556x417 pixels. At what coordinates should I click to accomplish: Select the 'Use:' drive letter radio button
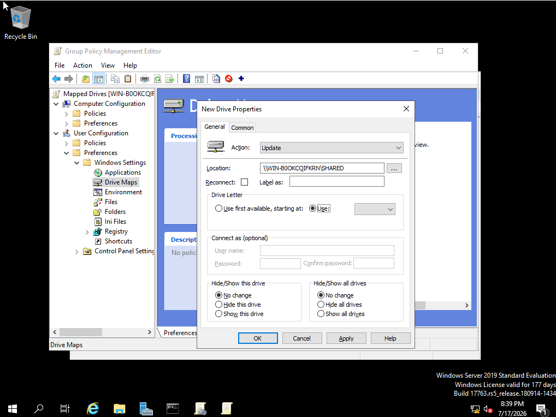coord(313,208)
